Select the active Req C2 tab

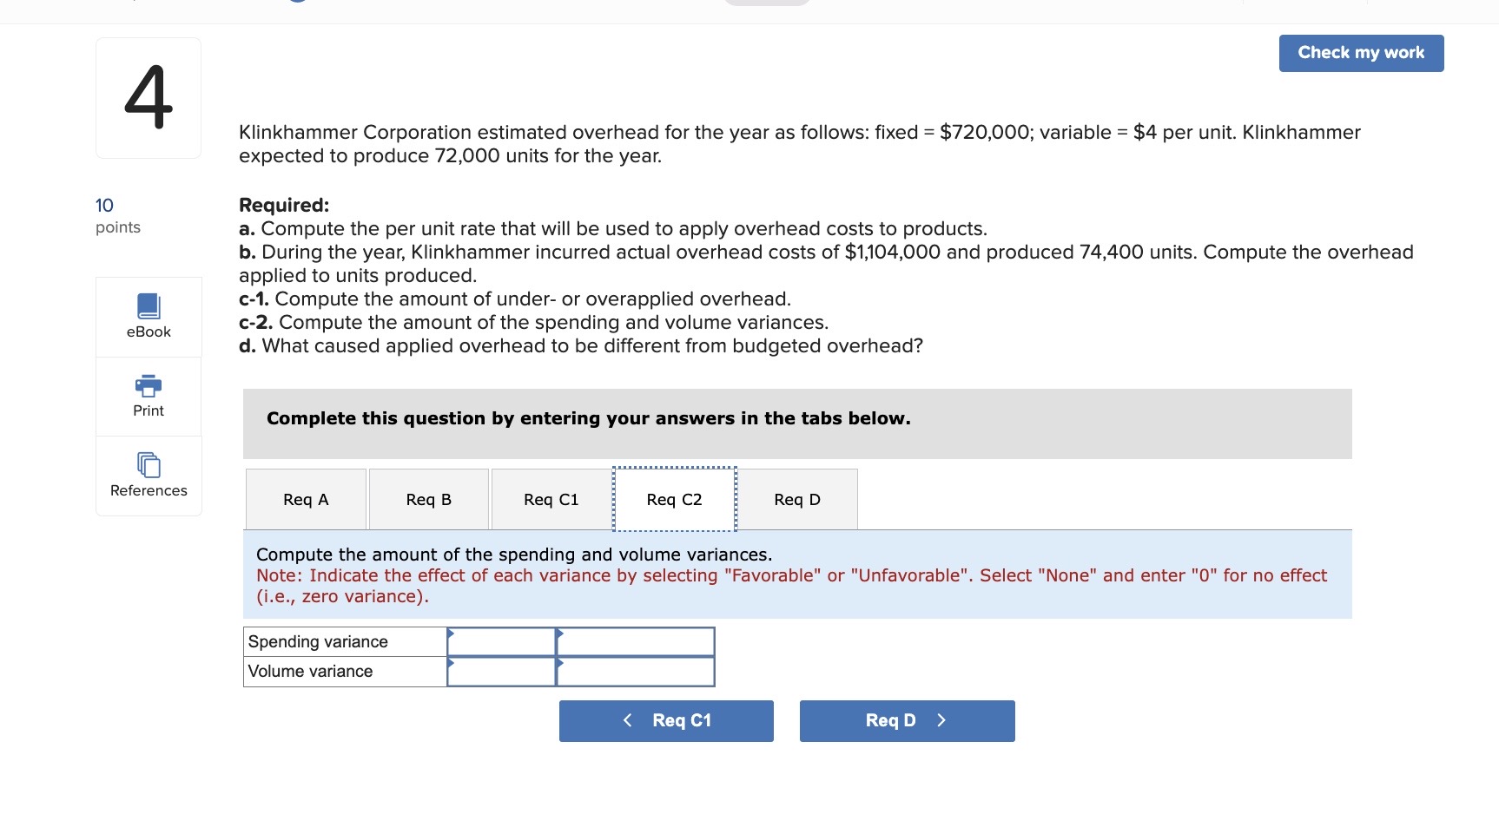[x=675, y=499]
